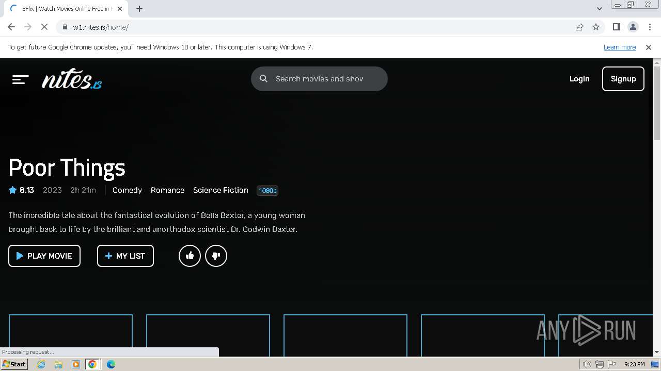Add Poor Things to My List
This screenshot has width=661, height=371.
click(x=125, y=256)
